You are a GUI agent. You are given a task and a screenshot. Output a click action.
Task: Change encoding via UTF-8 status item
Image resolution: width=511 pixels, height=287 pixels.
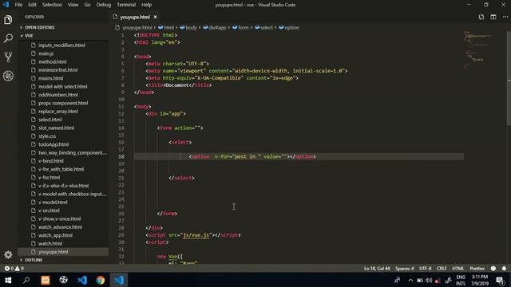426,269
